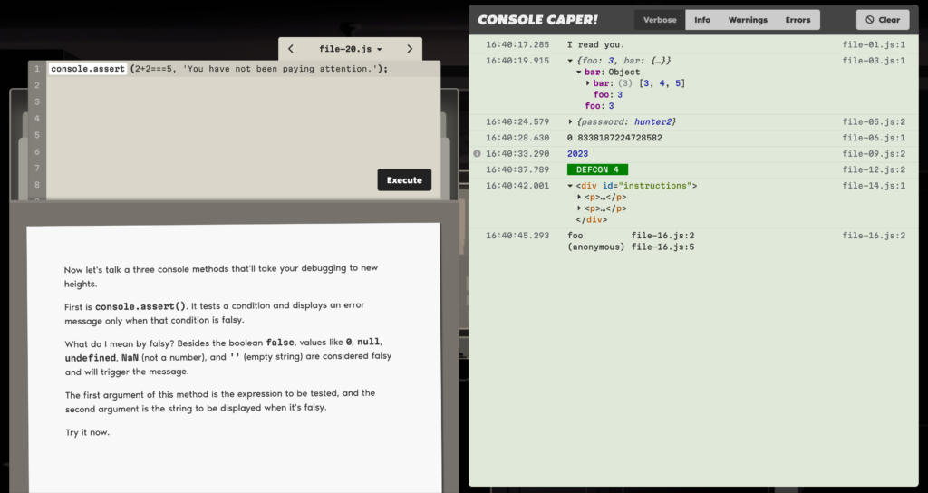Clear the console output
Image resolution: width=928 pixels, height=493 pixels.
pyautogui.click(x=882, y=20)
